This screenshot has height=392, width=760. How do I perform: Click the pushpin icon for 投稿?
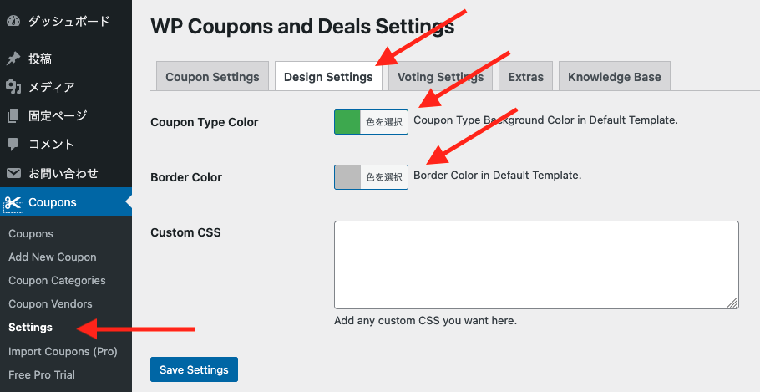point(13,59)
